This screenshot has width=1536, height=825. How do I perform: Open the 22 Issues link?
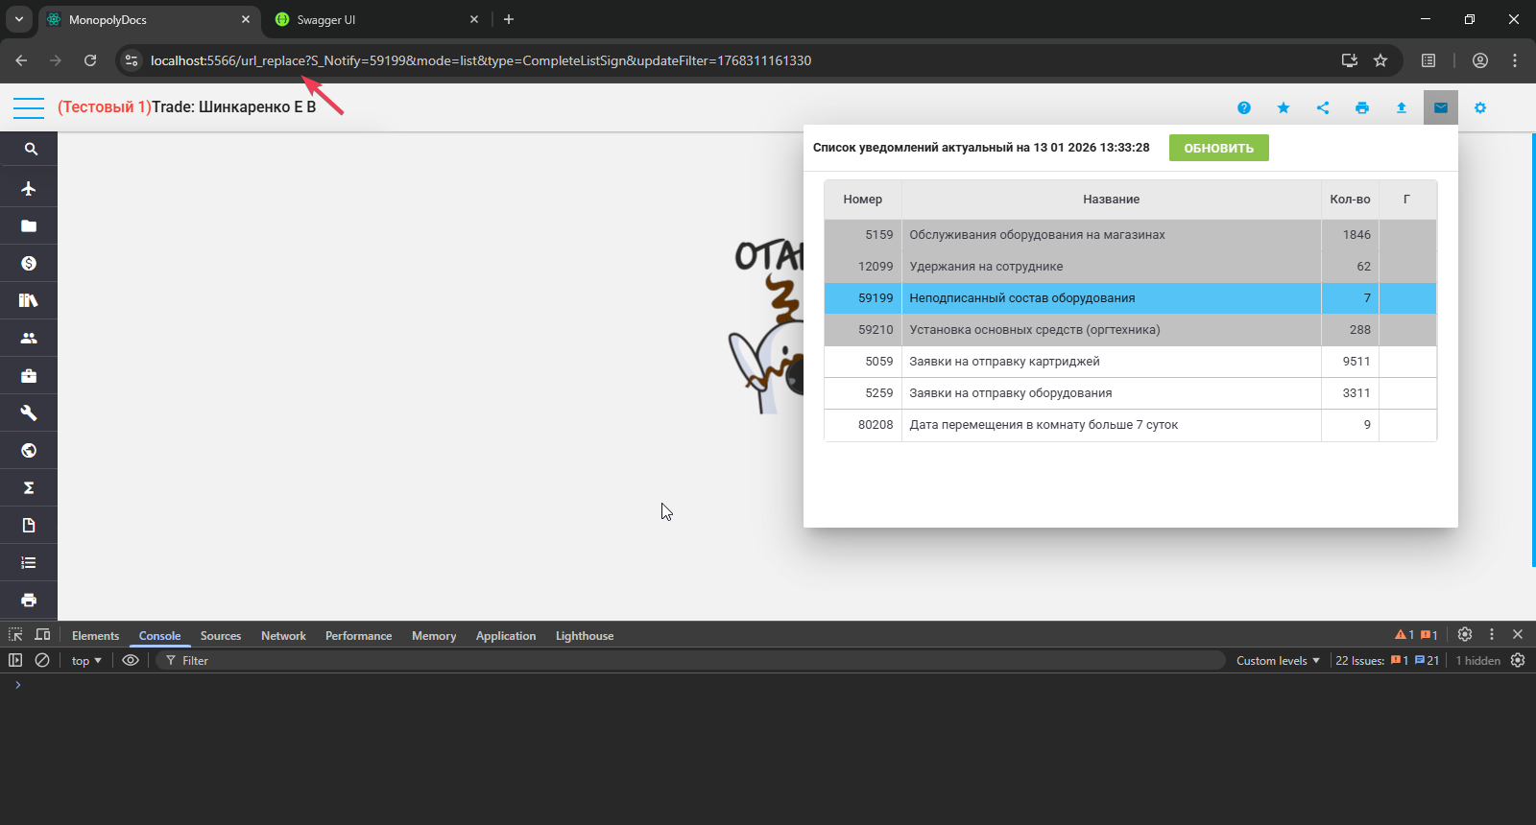pyautogui.click(x=1387, y=661)
